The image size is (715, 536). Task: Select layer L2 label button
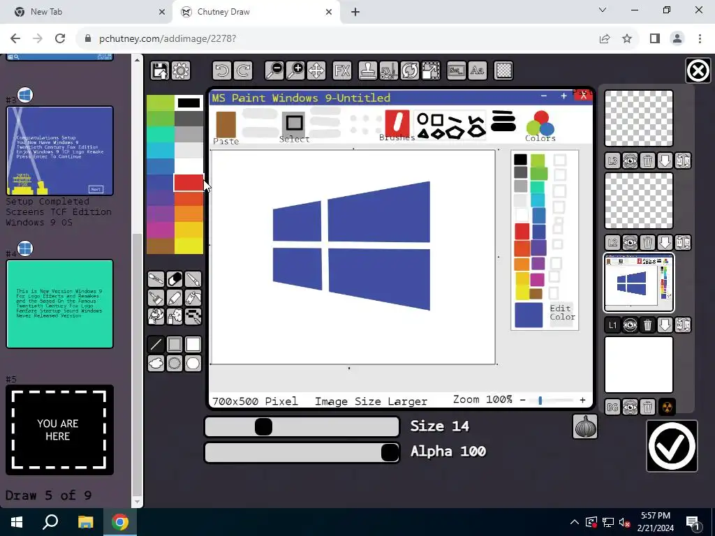pos(613,243)
